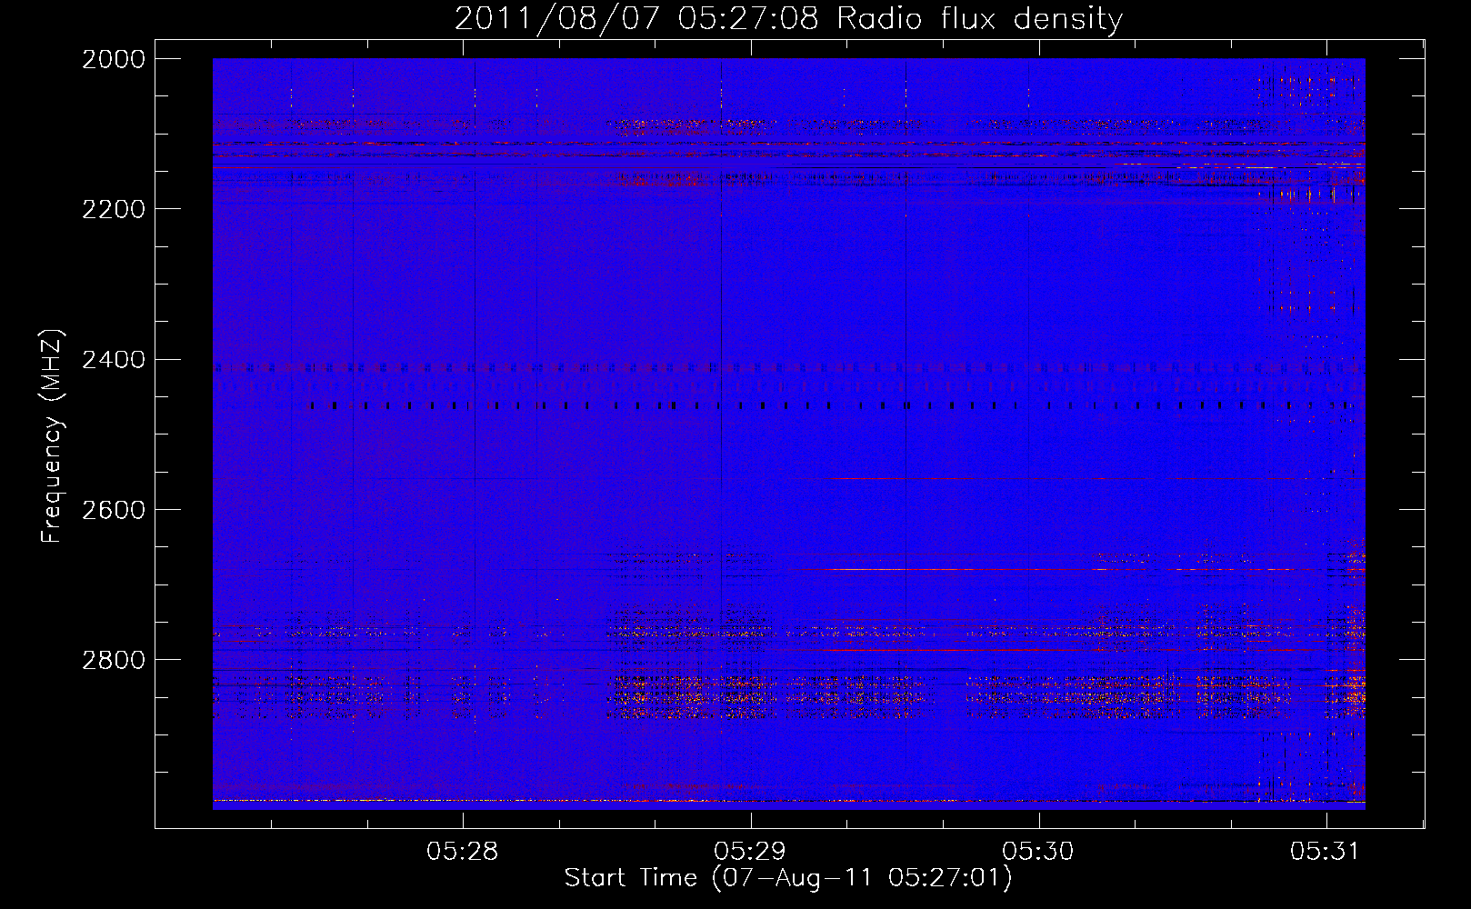Click the 2200 frequency tick label
This screenshot has width=1471, height=909.
click(x=114, y=209)
